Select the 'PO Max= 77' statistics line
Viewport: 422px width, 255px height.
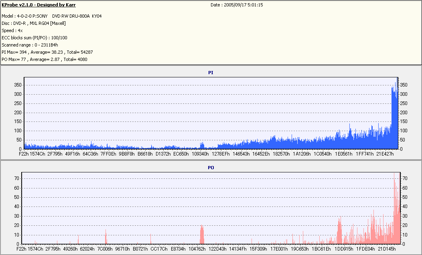coord(45,59)
